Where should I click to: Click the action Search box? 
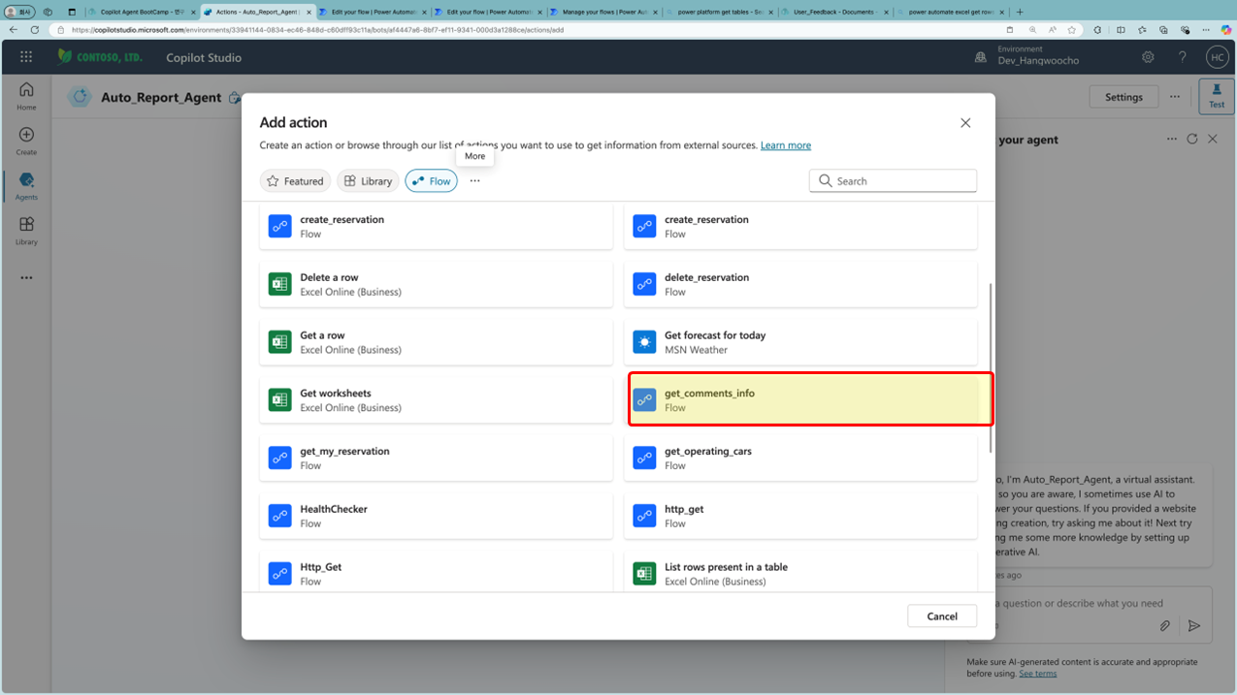point(893,181)
